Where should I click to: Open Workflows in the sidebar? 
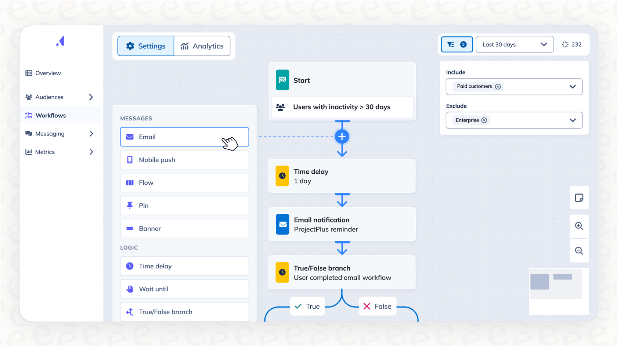pos(50,115)
